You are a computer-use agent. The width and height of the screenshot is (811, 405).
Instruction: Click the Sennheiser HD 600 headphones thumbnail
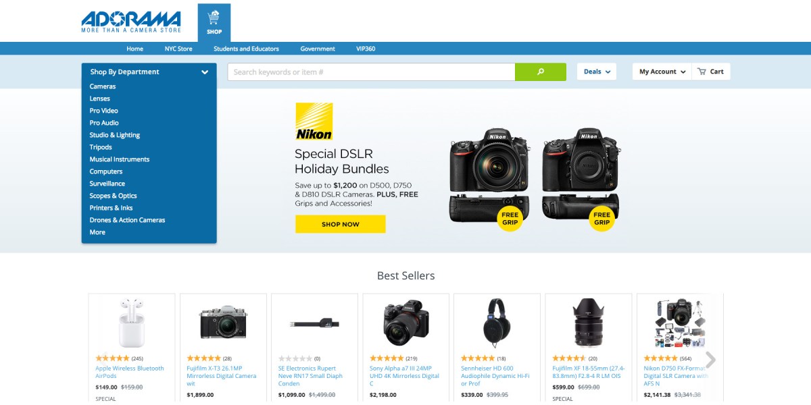(497, 323)
